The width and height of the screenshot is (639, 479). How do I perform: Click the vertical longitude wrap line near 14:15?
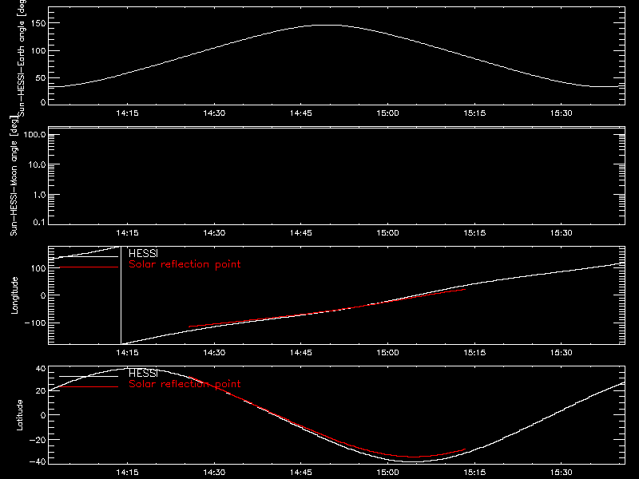coord(121,295)
